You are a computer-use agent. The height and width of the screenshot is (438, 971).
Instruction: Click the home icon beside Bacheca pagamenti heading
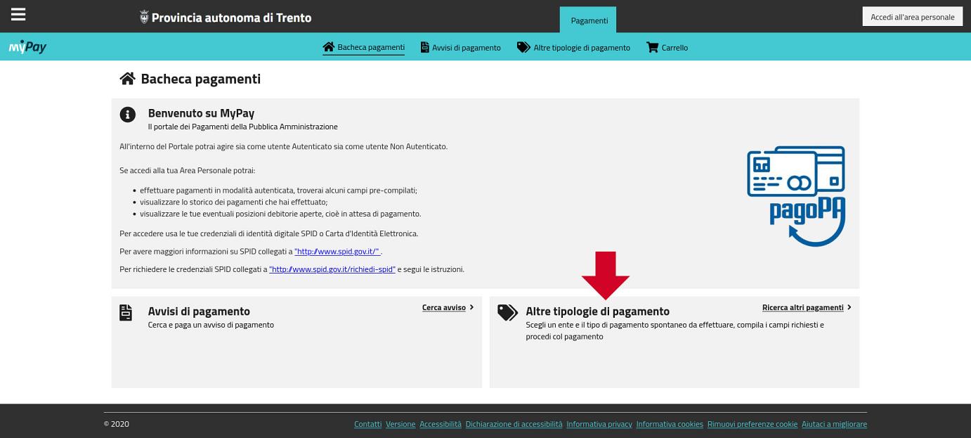127,79
